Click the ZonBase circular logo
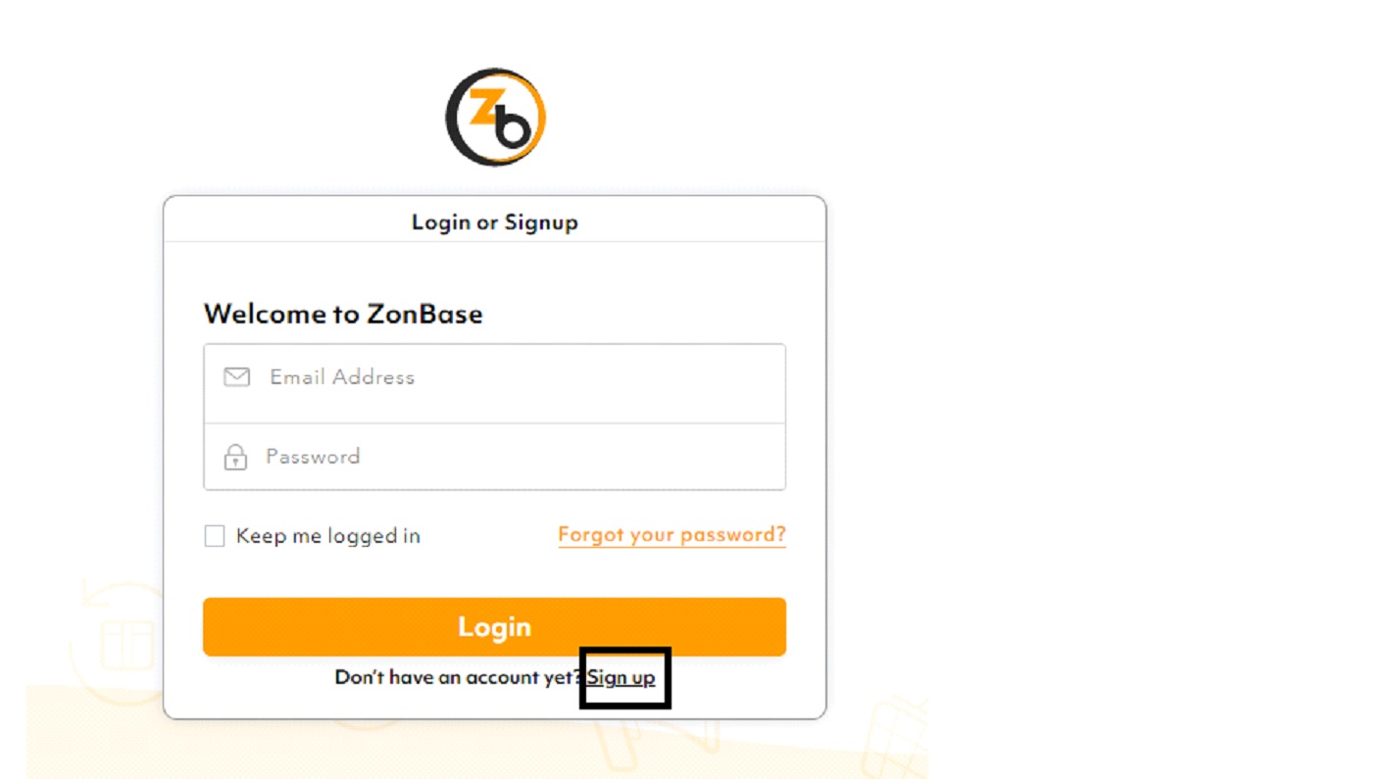Image resolution: width=1393 pixels, height=779 pixels. coord(495,117)
